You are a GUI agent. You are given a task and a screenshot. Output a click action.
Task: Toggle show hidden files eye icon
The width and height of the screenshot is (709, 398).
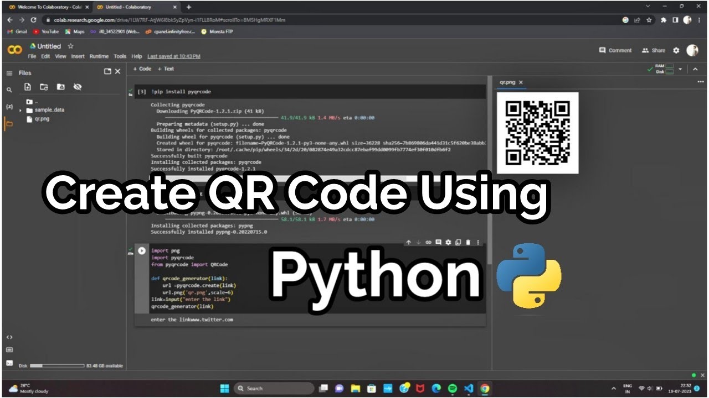pos(77,87)
